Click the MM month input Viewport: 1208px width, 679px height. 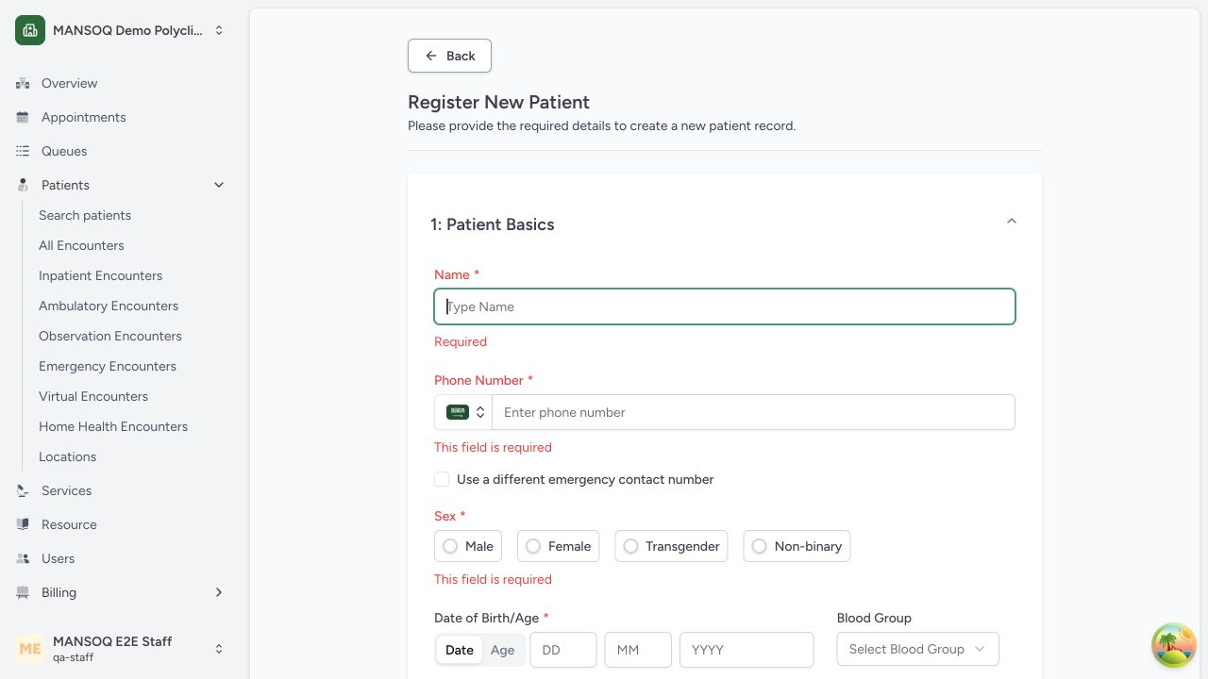(x=638, y=650)
